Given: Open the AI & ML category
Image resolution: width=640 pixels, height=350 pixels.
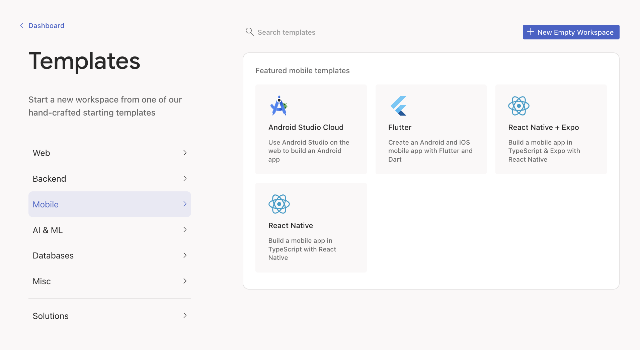Looking at the screenshot, I should click(x=110, y=230).
